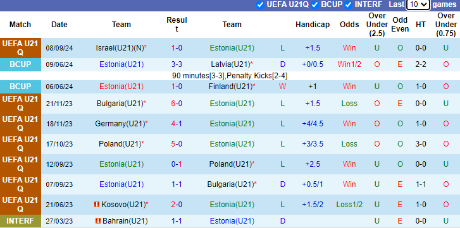Image resolution: width=460 pixels, height=228 pixels.
Task: Click the date 08/09/24
Action: click(x=59, y=48)
